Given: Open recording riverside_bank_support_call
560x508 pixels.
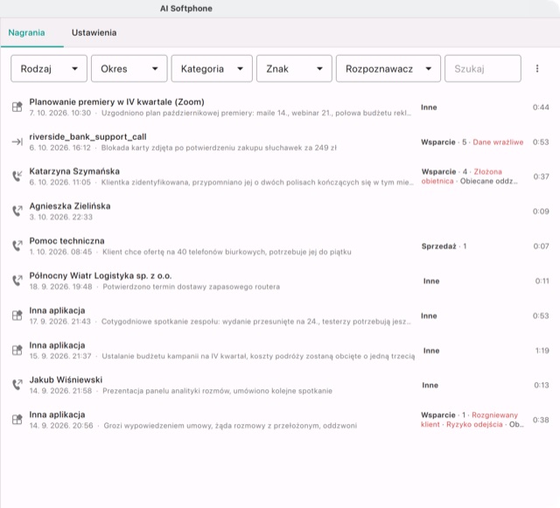Looking at the screenshot, I should point(87,136).
